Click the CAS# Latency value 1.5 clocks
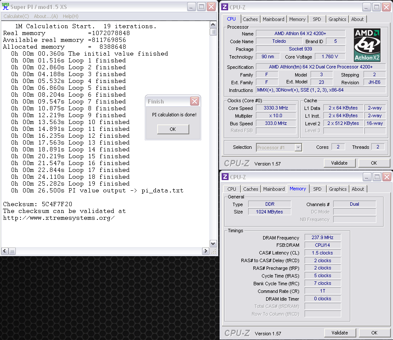This screenshot has height=340, width=393. pos(323,253)
